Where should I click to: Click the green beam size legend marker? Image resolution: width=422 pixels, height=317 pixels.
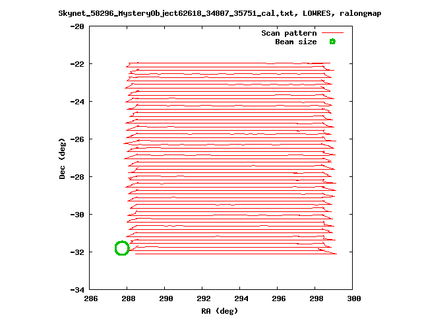332,42
